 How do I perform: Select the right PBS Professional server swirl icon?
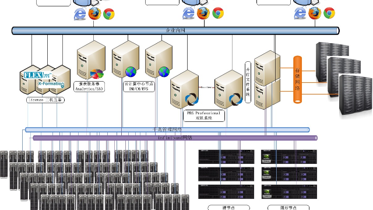(x=235, y=99)
